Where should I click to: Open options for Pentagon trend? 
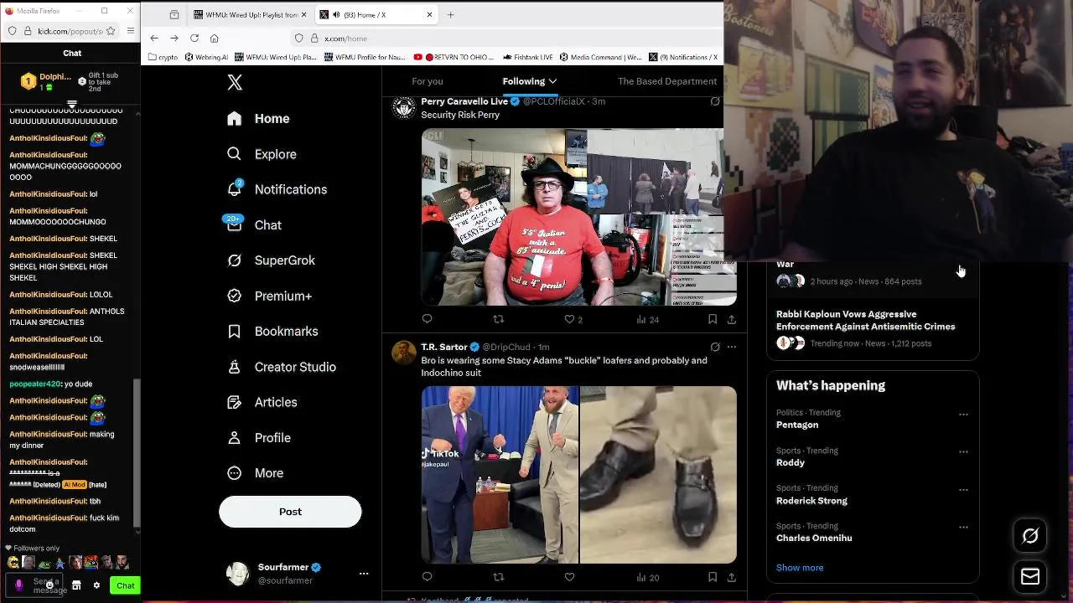(963, 414)
